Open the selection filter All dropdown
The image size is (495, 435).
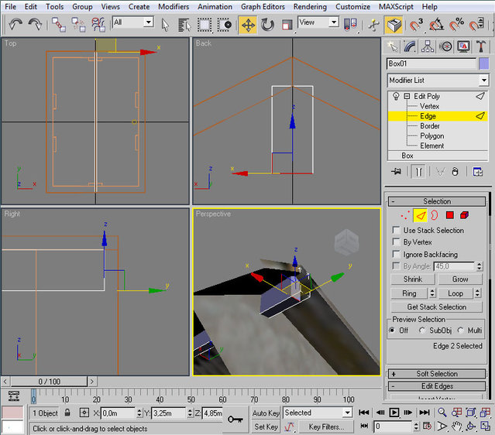point(148,22)
